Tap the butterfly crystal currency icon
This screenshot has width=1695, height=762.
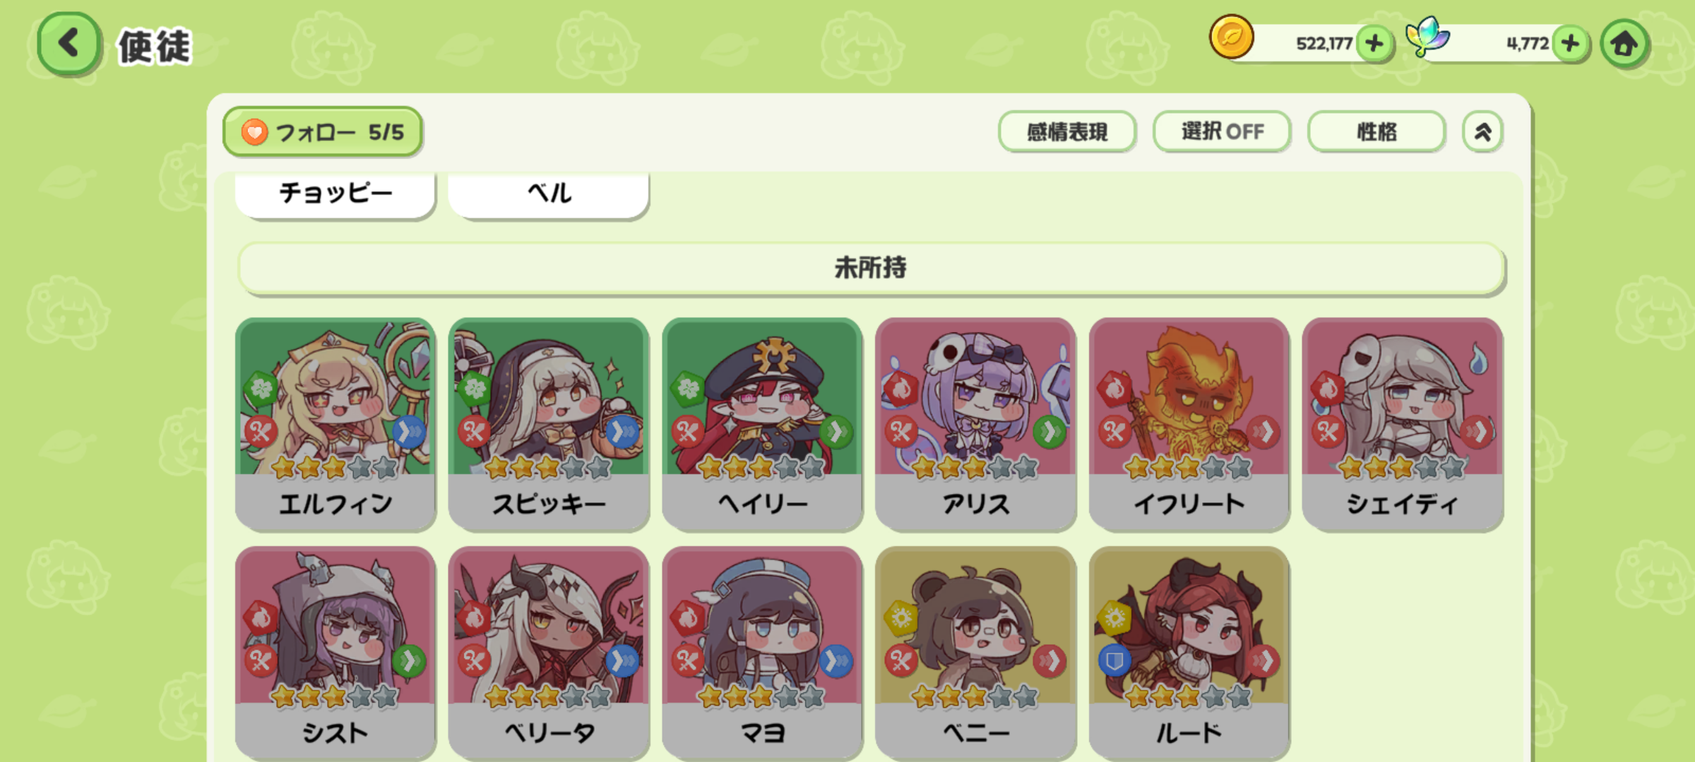coord(1427,37)
